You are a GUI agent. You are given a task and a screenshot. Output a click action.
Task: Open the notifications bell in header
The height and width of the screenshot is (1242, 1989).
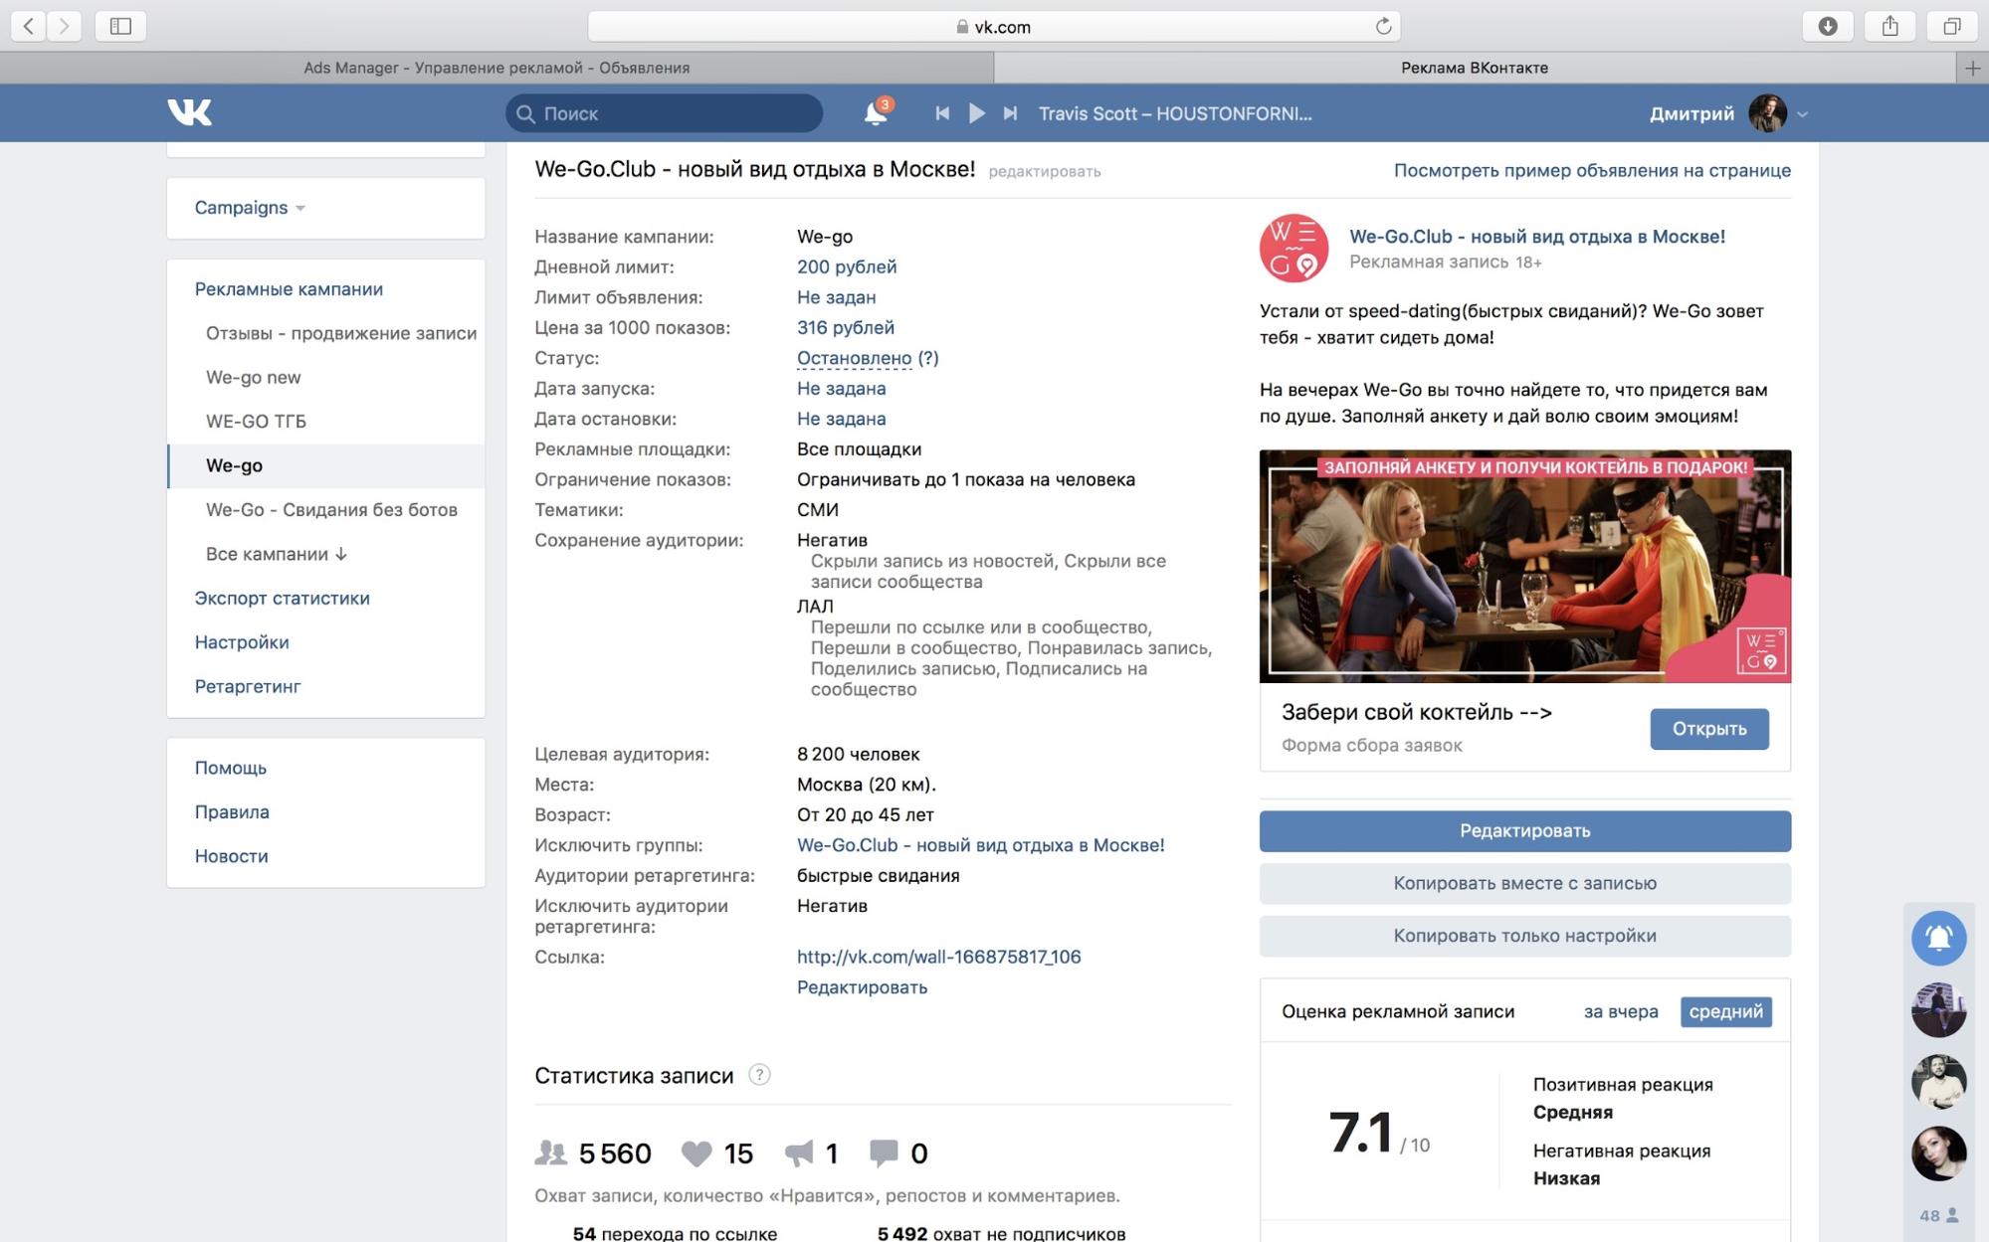[876, 112]
